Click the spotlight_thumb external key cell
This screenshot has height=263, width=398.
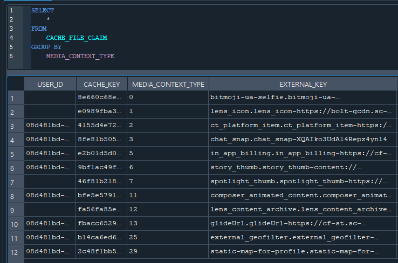pos(303,181)
